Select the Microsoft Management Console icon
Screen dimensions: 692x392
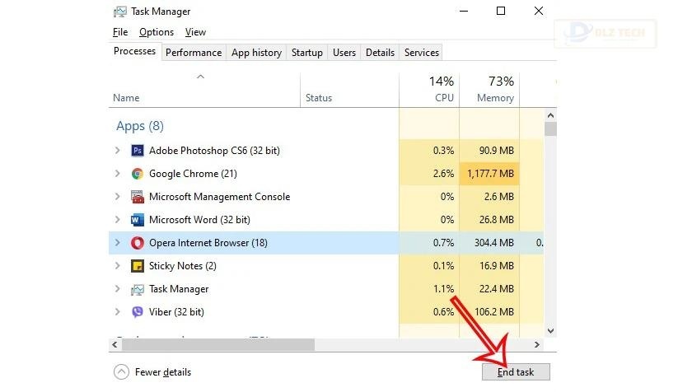(138, 197)
